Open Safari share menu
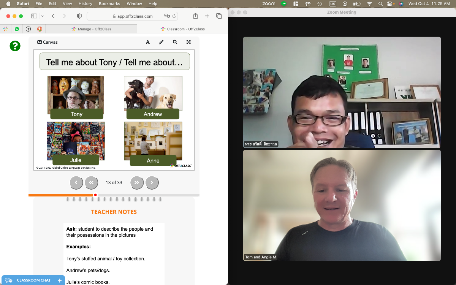 [195, 16]
